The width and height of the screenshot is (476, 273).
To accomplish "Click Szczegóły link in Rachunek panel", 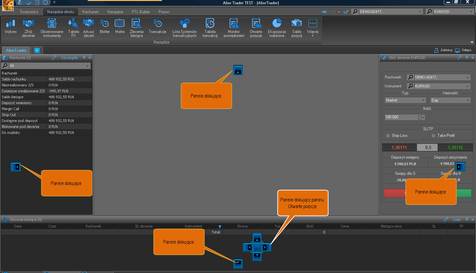I will [x=69, y=58].
